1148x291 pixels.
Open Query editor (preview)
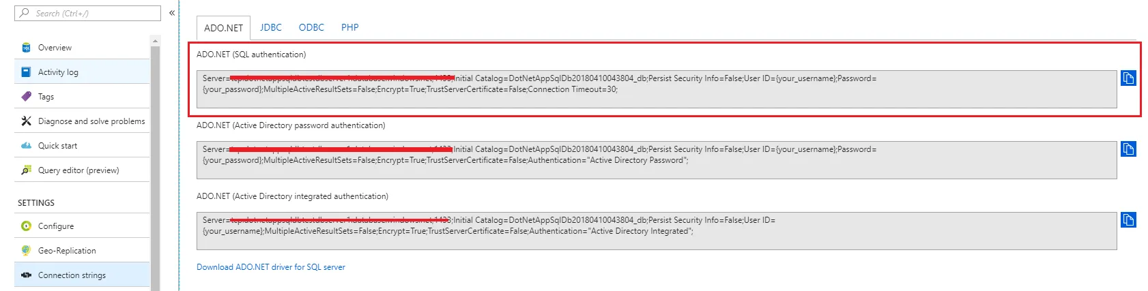click(x=82, y=170)
